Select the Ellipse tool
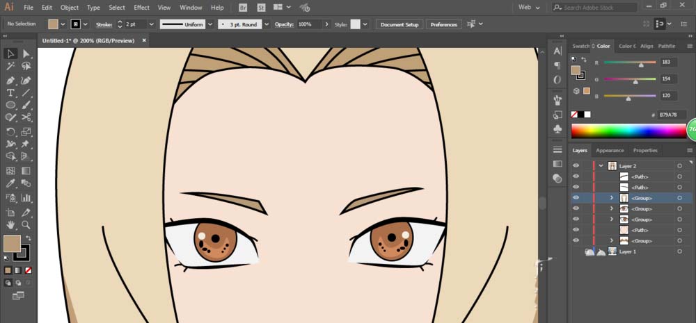The width and height of the screenshot is (696, 323). click(x=10, y=105)
